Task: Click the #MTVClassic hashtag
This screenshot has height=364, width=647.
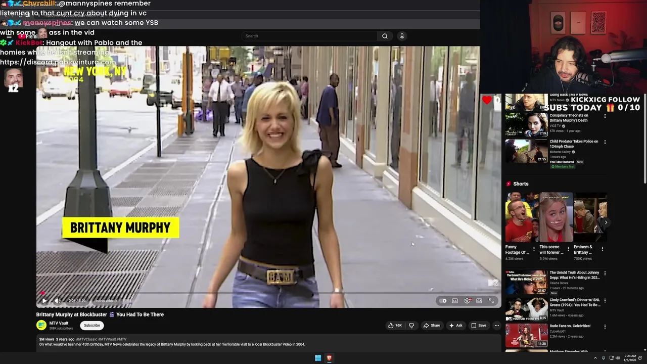Action: [x=87, y=339]
